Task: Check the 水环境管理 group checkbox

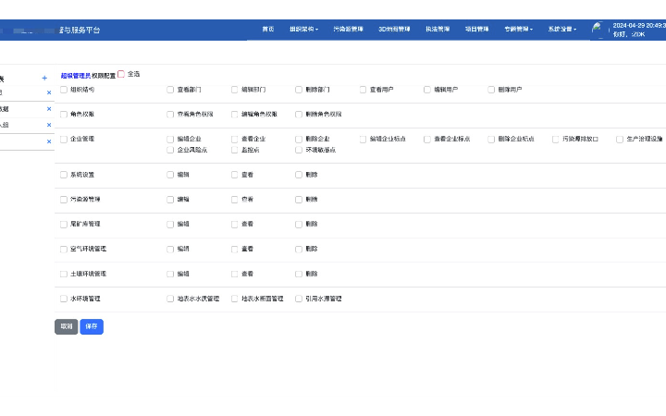Action: pyautogui.click(x=64, y=299)
